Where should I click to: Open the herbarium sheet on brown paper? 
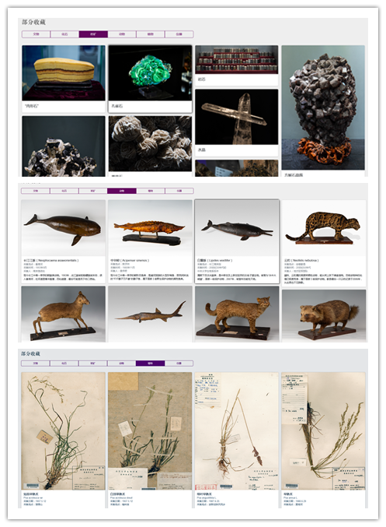(x=150, y=431)
